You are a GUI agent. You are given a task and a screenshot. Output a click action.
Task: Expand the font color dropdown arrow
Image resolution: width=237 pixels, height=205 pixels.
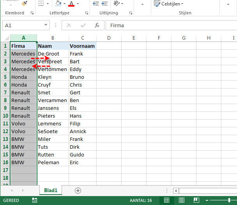(x=78, y=3)
